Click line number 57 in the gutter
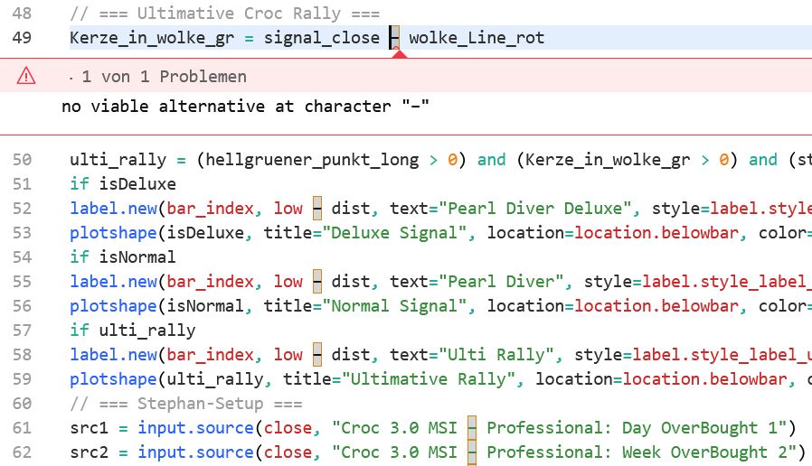The image size is (812, 466). (23, 331)
